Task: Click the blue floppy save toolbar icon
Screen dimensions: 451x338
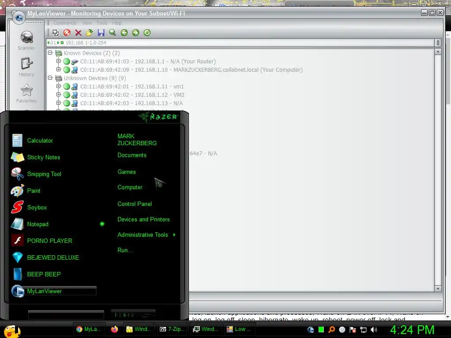Action: (x=101, y=33)
